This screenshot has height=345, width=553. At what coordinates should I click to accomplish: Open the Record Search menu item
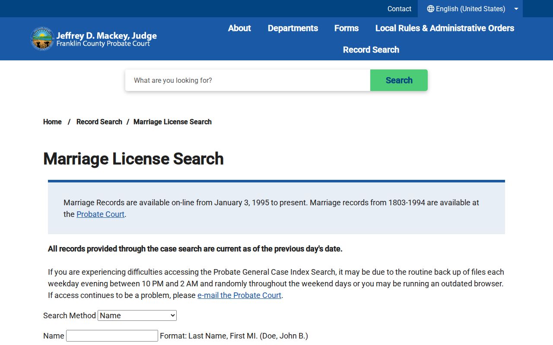point(371,50)
